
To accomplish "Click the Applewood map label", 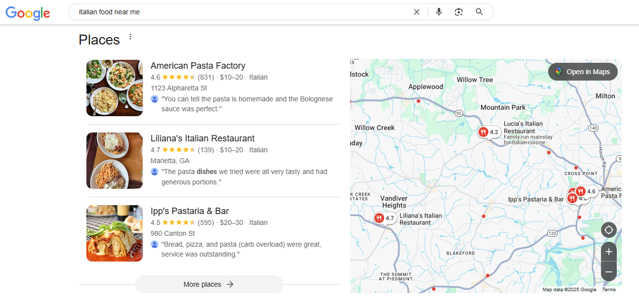I will (426, 87).
